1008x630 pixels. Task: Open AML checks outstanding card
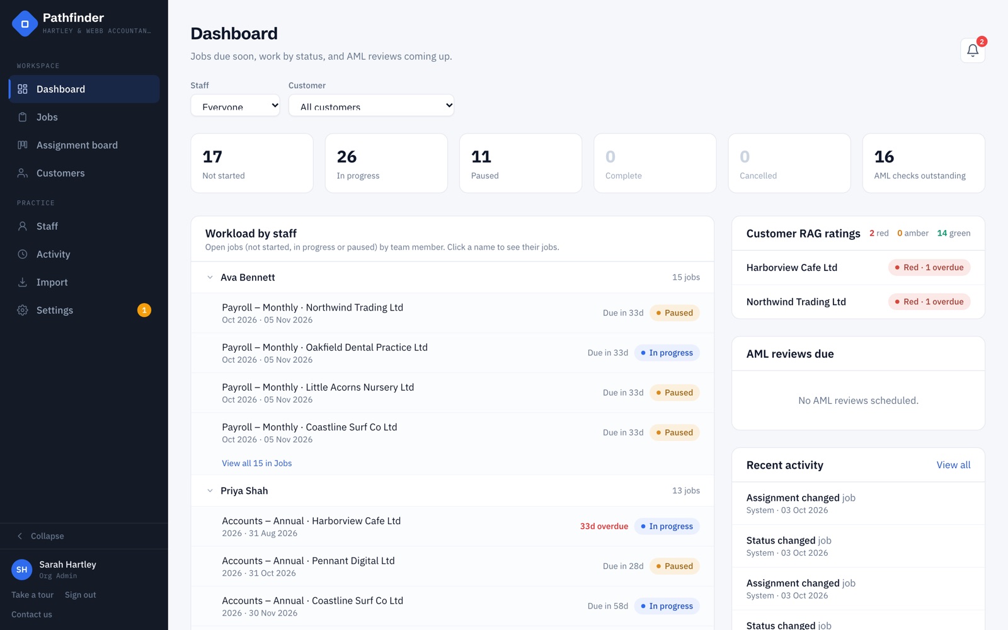[924, 163]
